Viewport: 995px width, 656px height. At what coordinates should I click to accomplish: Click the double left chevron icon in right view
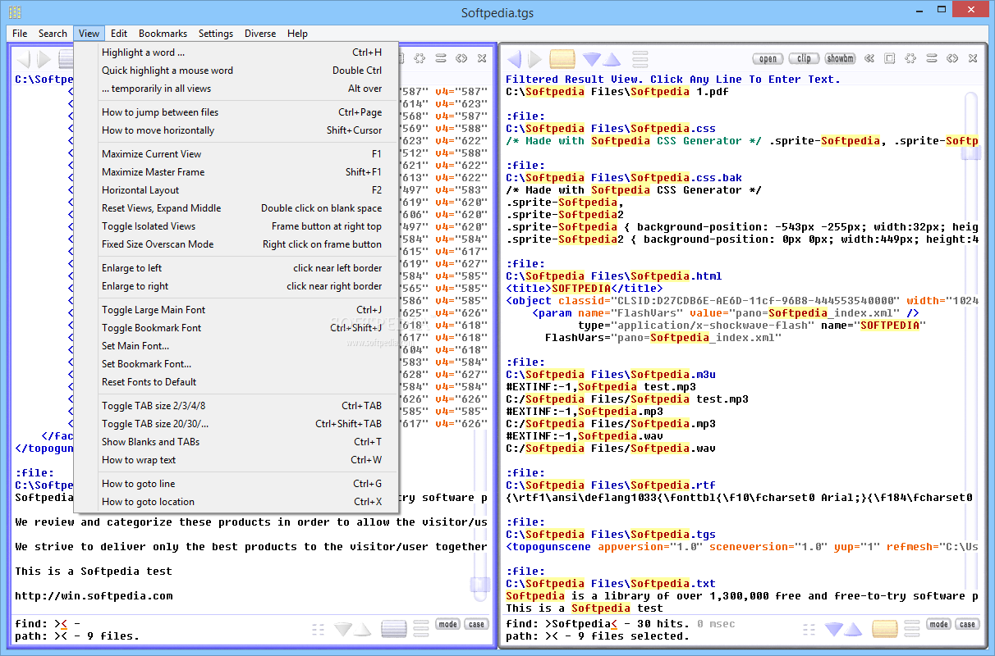coord(869,58)
